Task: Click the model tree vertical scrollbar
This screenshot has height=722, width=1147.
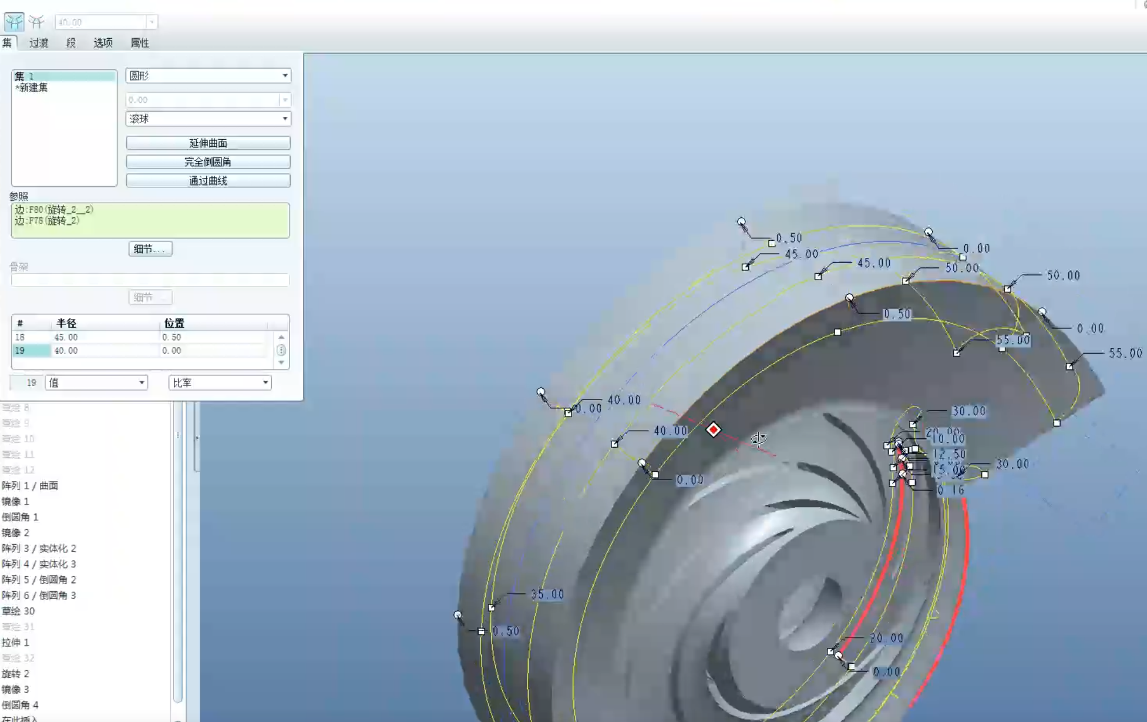Action: (x=178, y=552)
